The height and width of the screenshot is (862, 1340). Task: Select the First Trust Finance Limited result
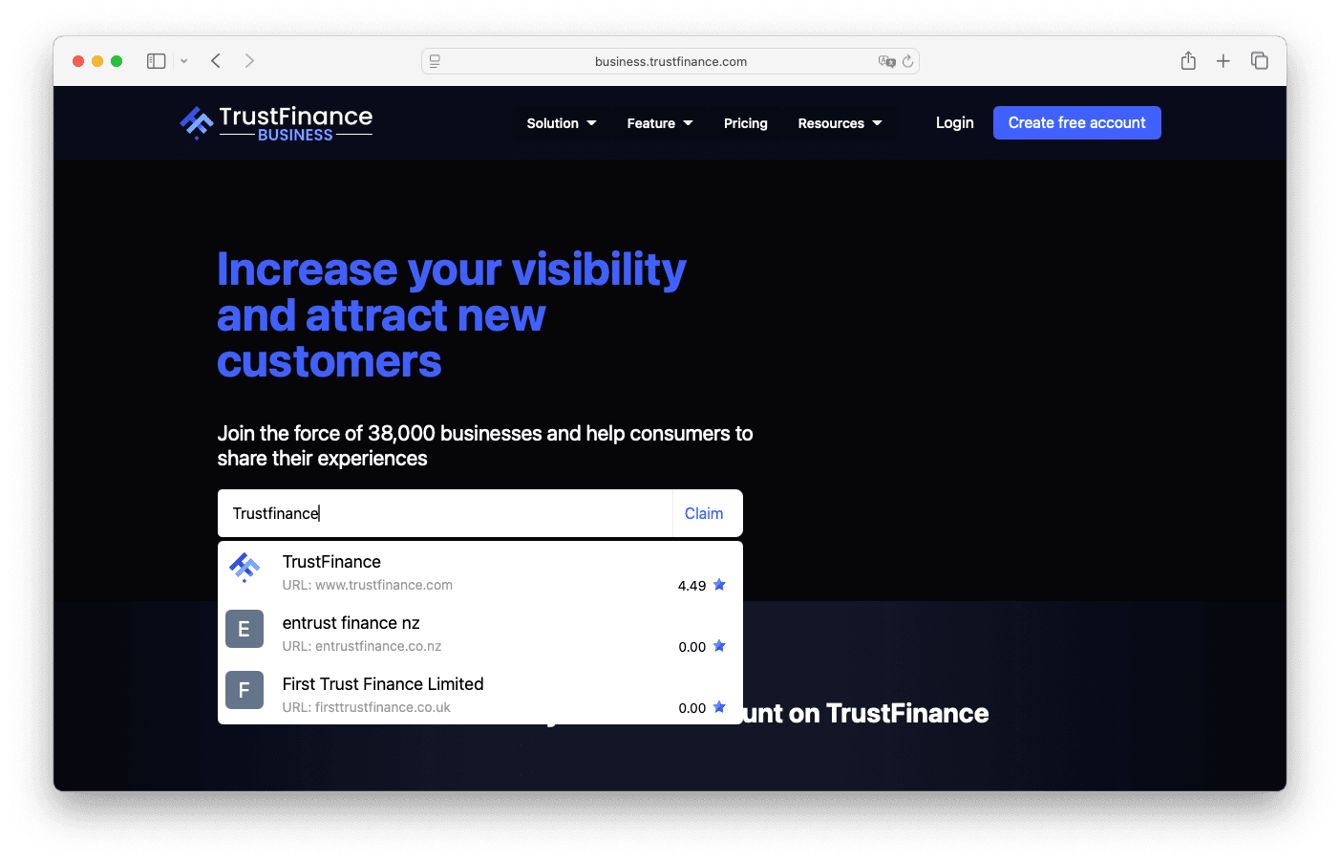pos(480,695)
